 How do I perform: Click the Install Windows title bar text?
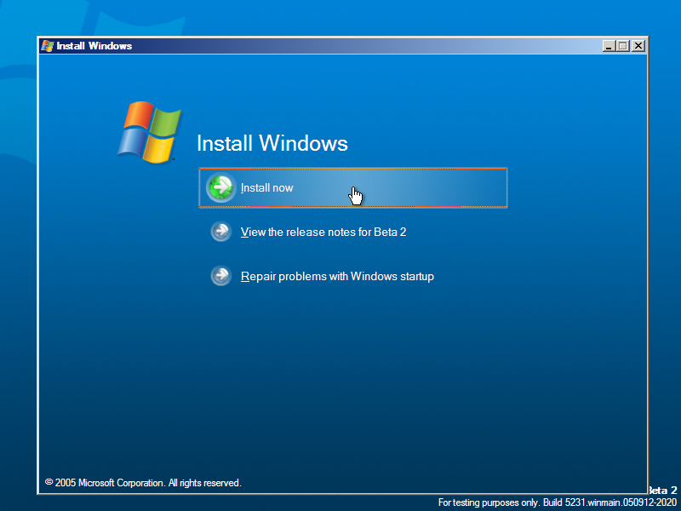coord(94,46)
